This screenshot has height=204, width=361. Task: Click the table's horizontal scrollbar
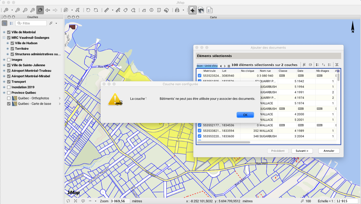(x=223, y=142)
